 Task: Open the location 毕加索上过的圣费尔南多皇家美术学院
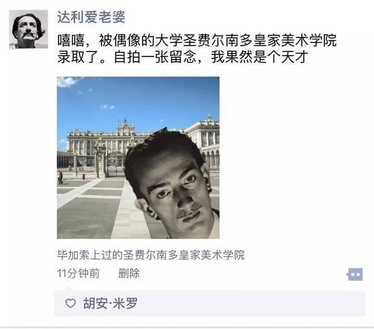click(x=151, y=255)
